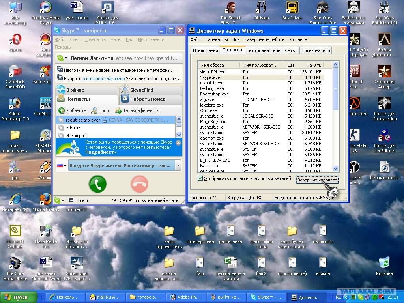Open Набрать номер dial pad
Viewport: 404px width, 303px height.
click(150, 99)
